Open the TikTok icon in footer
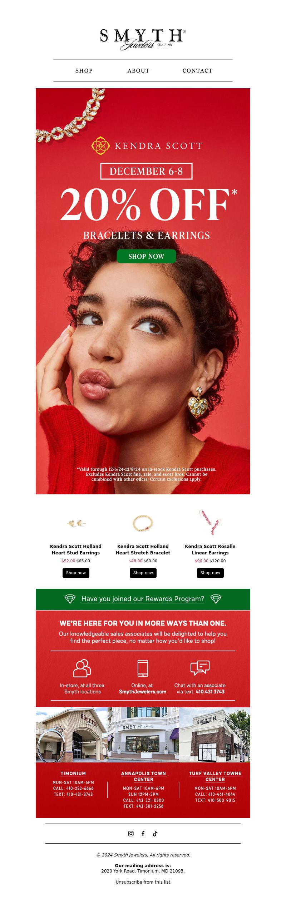Image resolution: width=286 pixels, height=904 pixels. coord(155,833)
